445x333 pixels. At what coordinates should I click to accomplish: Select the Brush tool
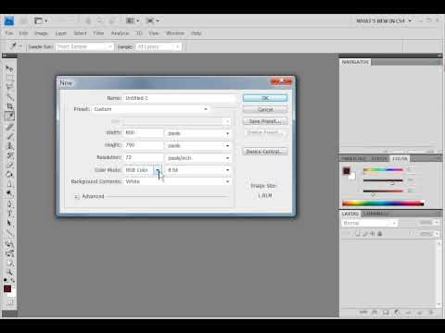coord(9,136)
